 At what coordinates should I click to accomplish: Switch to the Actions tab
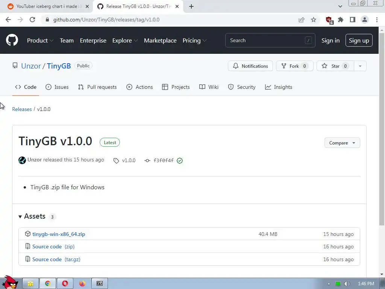pos(139,87)
